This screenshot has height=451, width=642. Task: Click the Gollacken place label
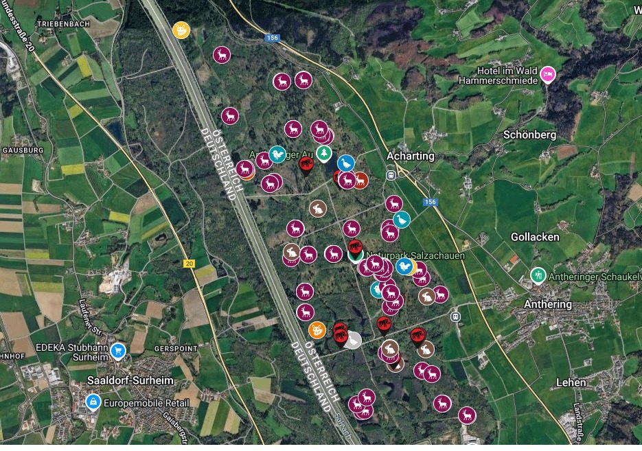(535, 237)
